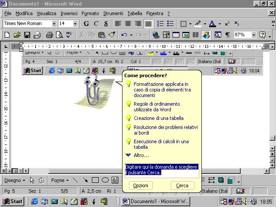The image size is (276, 207).
Task: Undo the last action
Action: click(x=124, y=35)
